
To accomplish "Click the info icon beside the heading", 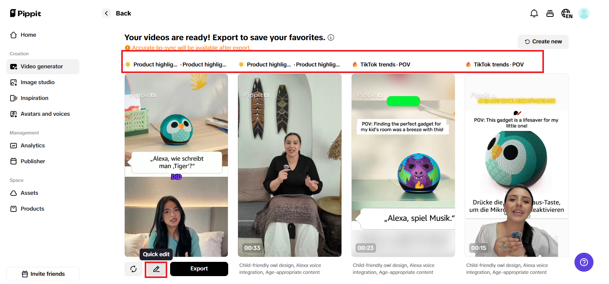I will point(331,38).
